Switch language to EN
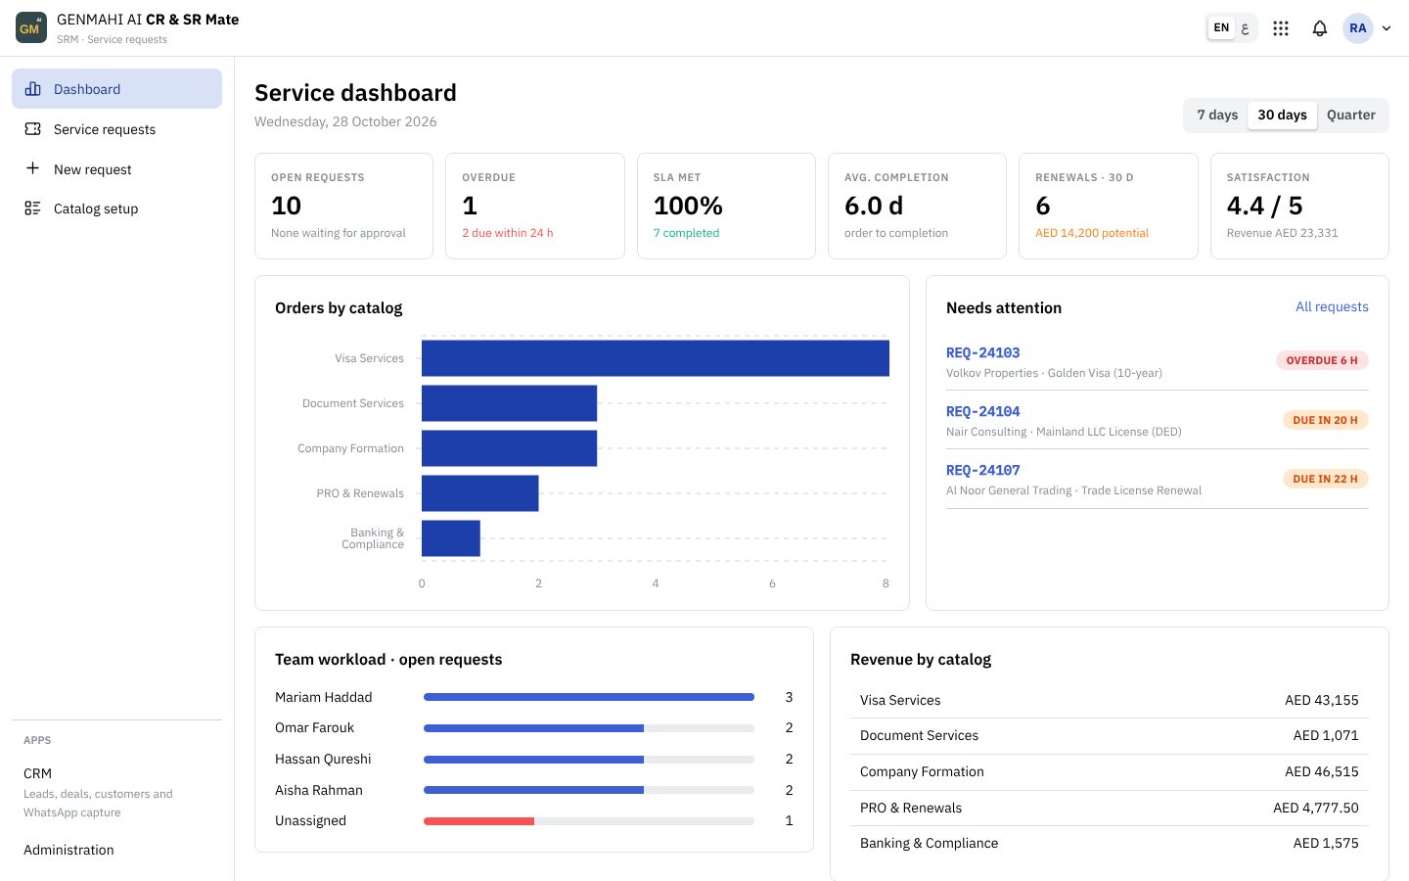Image resolution: width=1409 pixels, height=881 pixels. (1221, 27)
